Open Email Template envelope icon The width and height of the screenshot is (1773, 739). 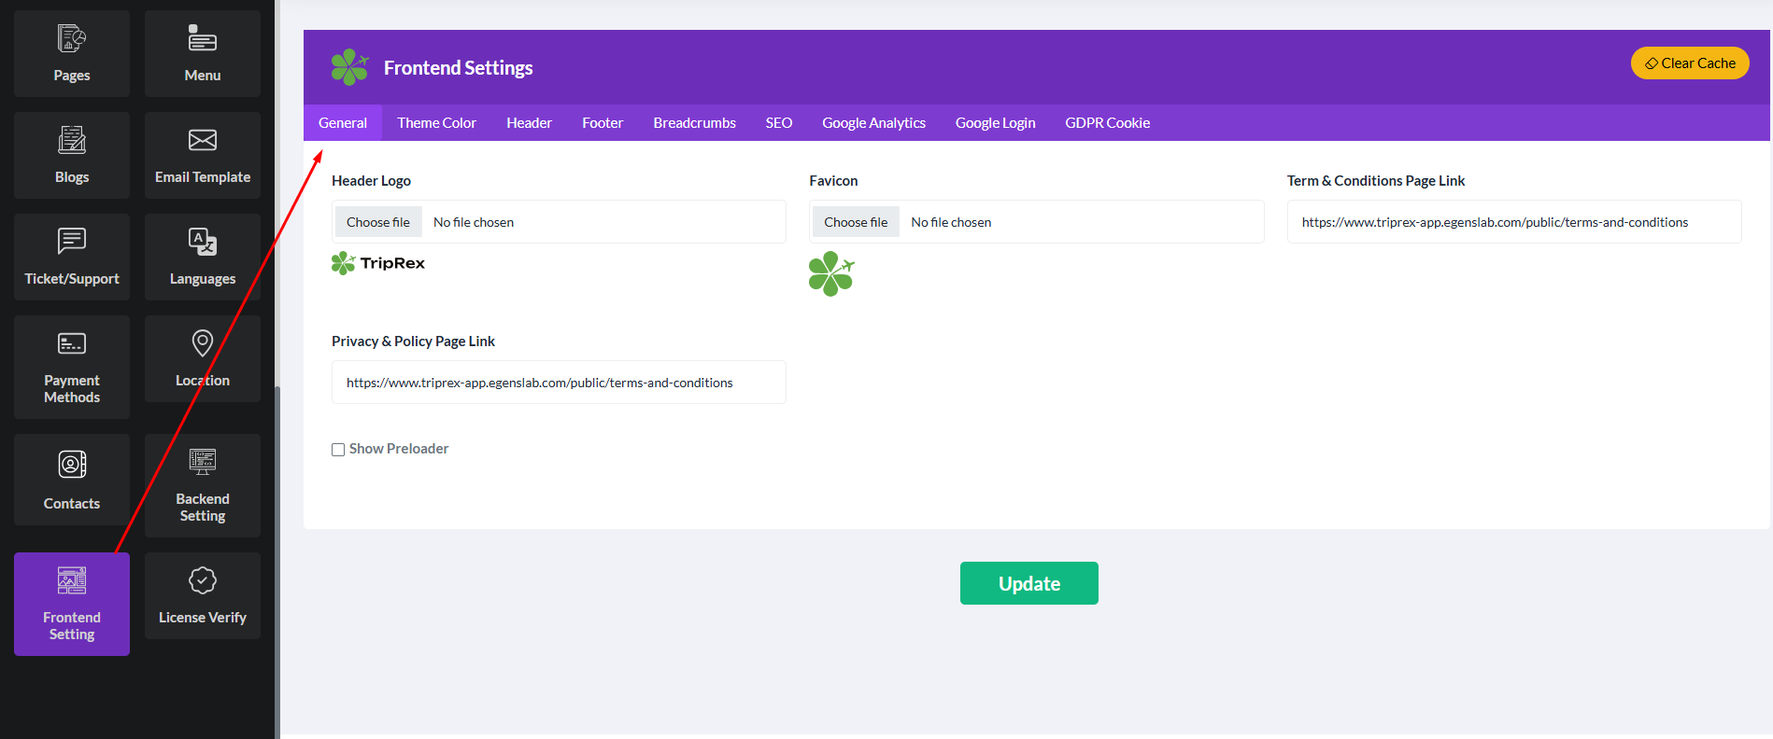[x=203, y=141]
